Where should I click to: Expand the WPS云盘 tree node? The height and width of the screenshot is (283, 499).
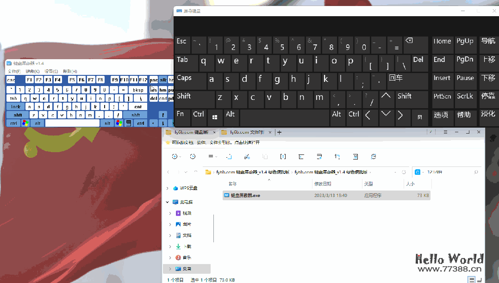[x=167, y=188]
